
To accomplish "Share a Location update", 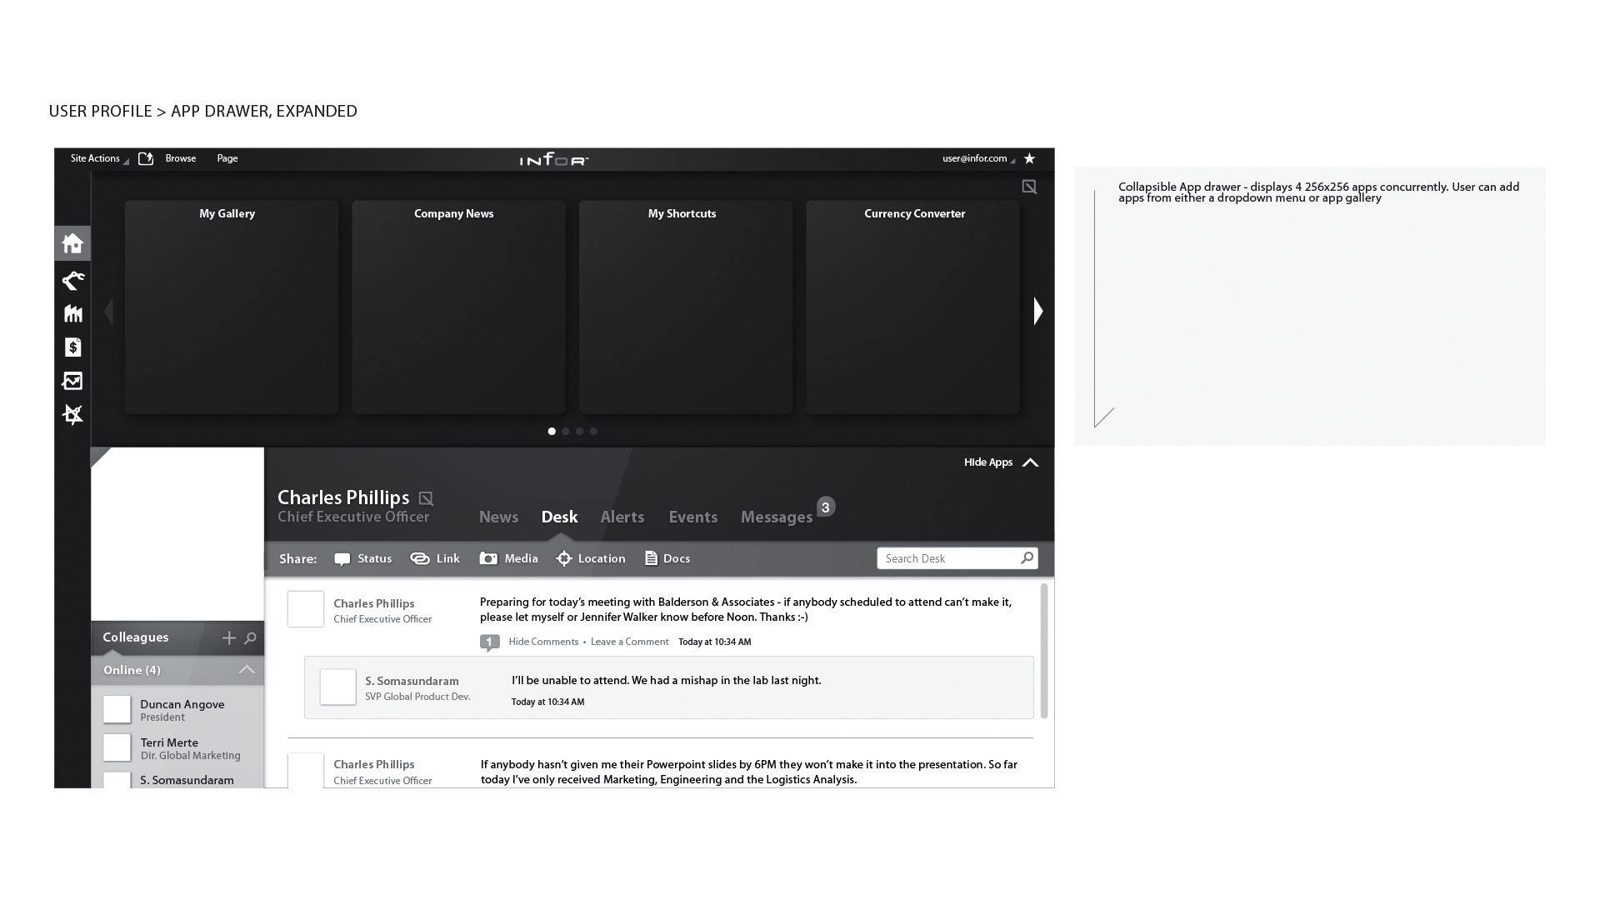I will click(591, 558).
